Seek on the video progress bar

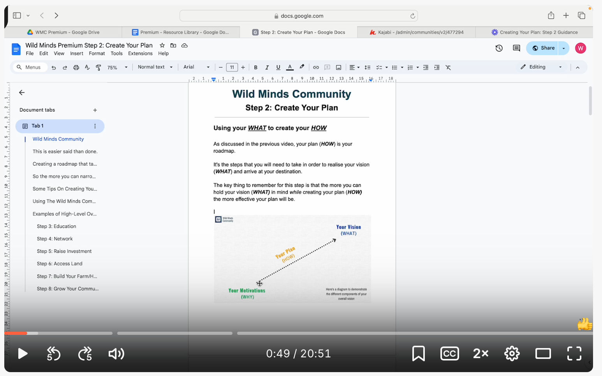(299, 333)
